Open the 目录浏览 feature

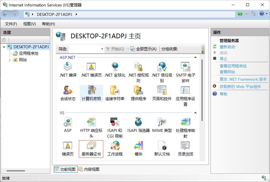click(x=186, y=149)
